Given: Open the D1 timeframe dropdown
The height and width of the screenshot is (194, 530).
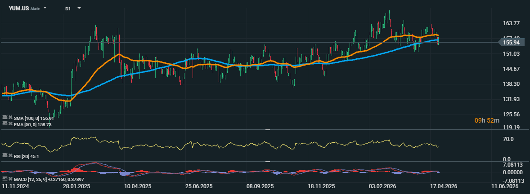Looking at the screenshot, I should [x=79, y=8].
